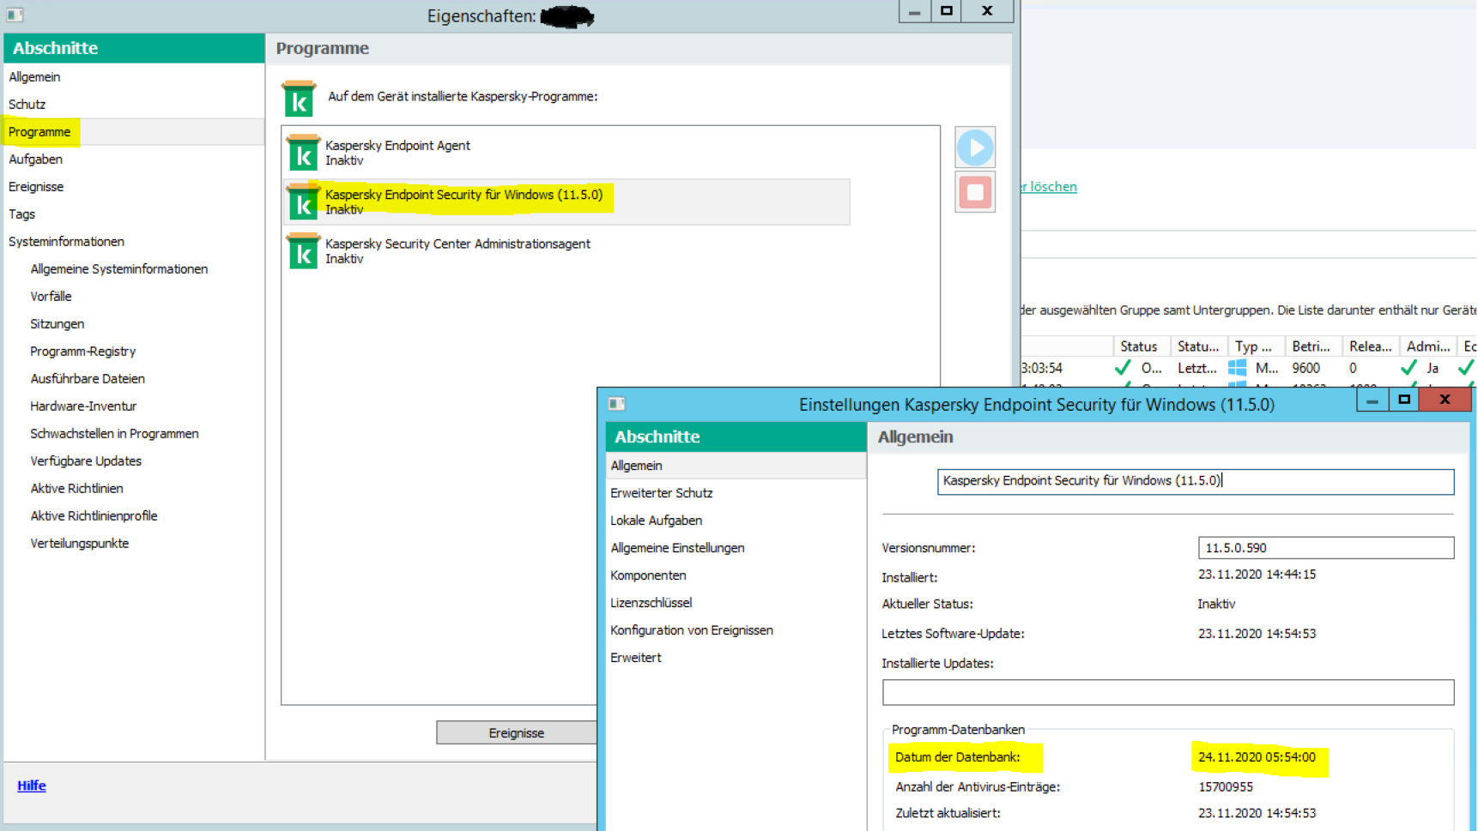Click Letztes Software-Update value 23.11.2020 14:54:53
The image size is (1478, 831).
tap(1257, 634)
